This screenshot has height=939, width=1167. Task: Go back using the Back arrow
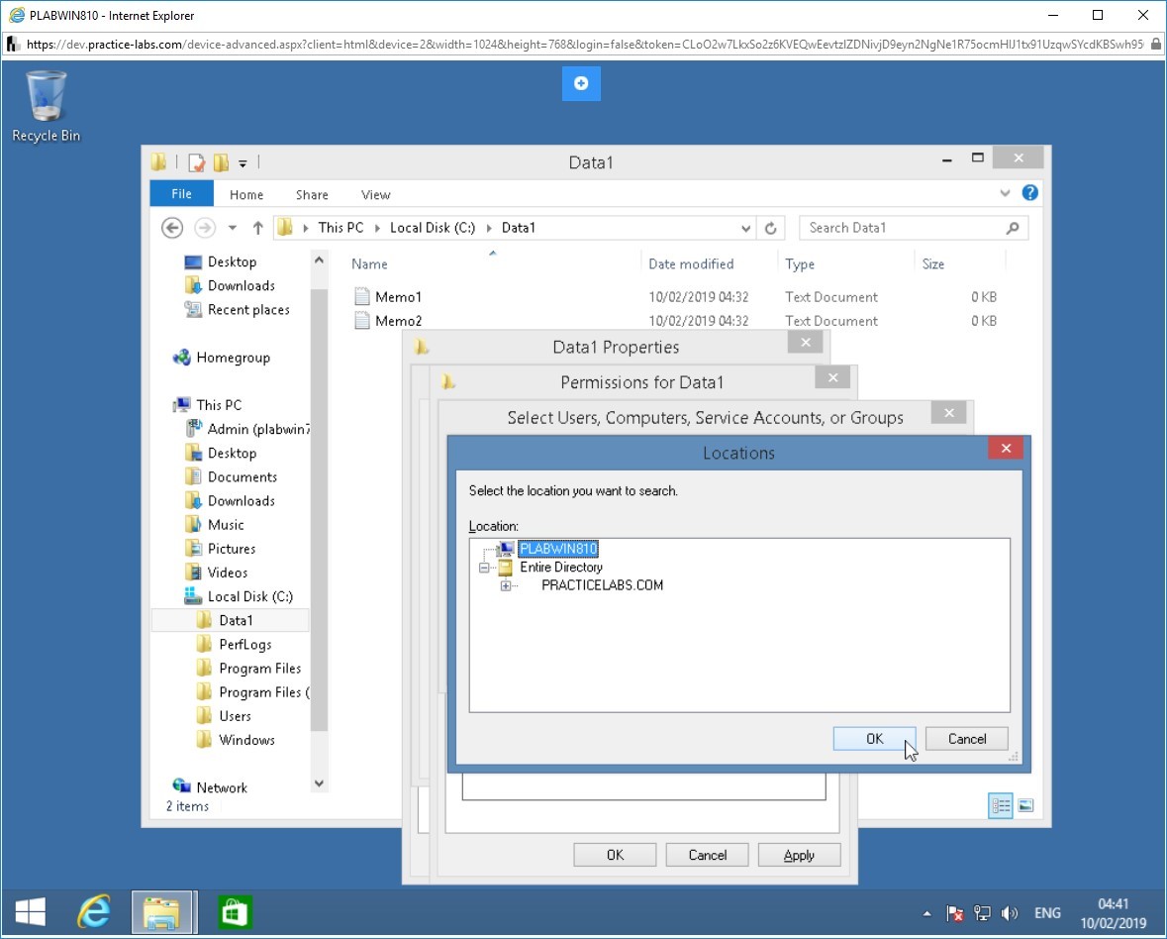coord(172,228)
